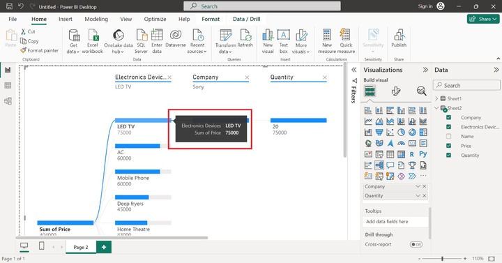This screenshot has height=263, width=502.
Task: Open Model view in left sidebar
Action: click(x=8, y=101)
